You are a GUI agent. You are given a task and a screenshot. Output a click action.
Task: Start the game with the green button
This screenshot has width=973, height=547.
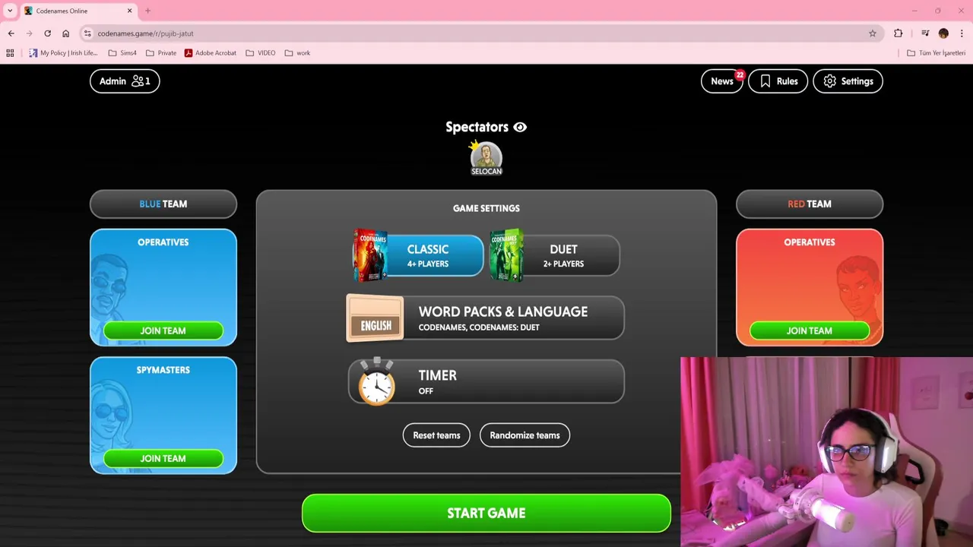pyautogui.click(x=486, y=514)
